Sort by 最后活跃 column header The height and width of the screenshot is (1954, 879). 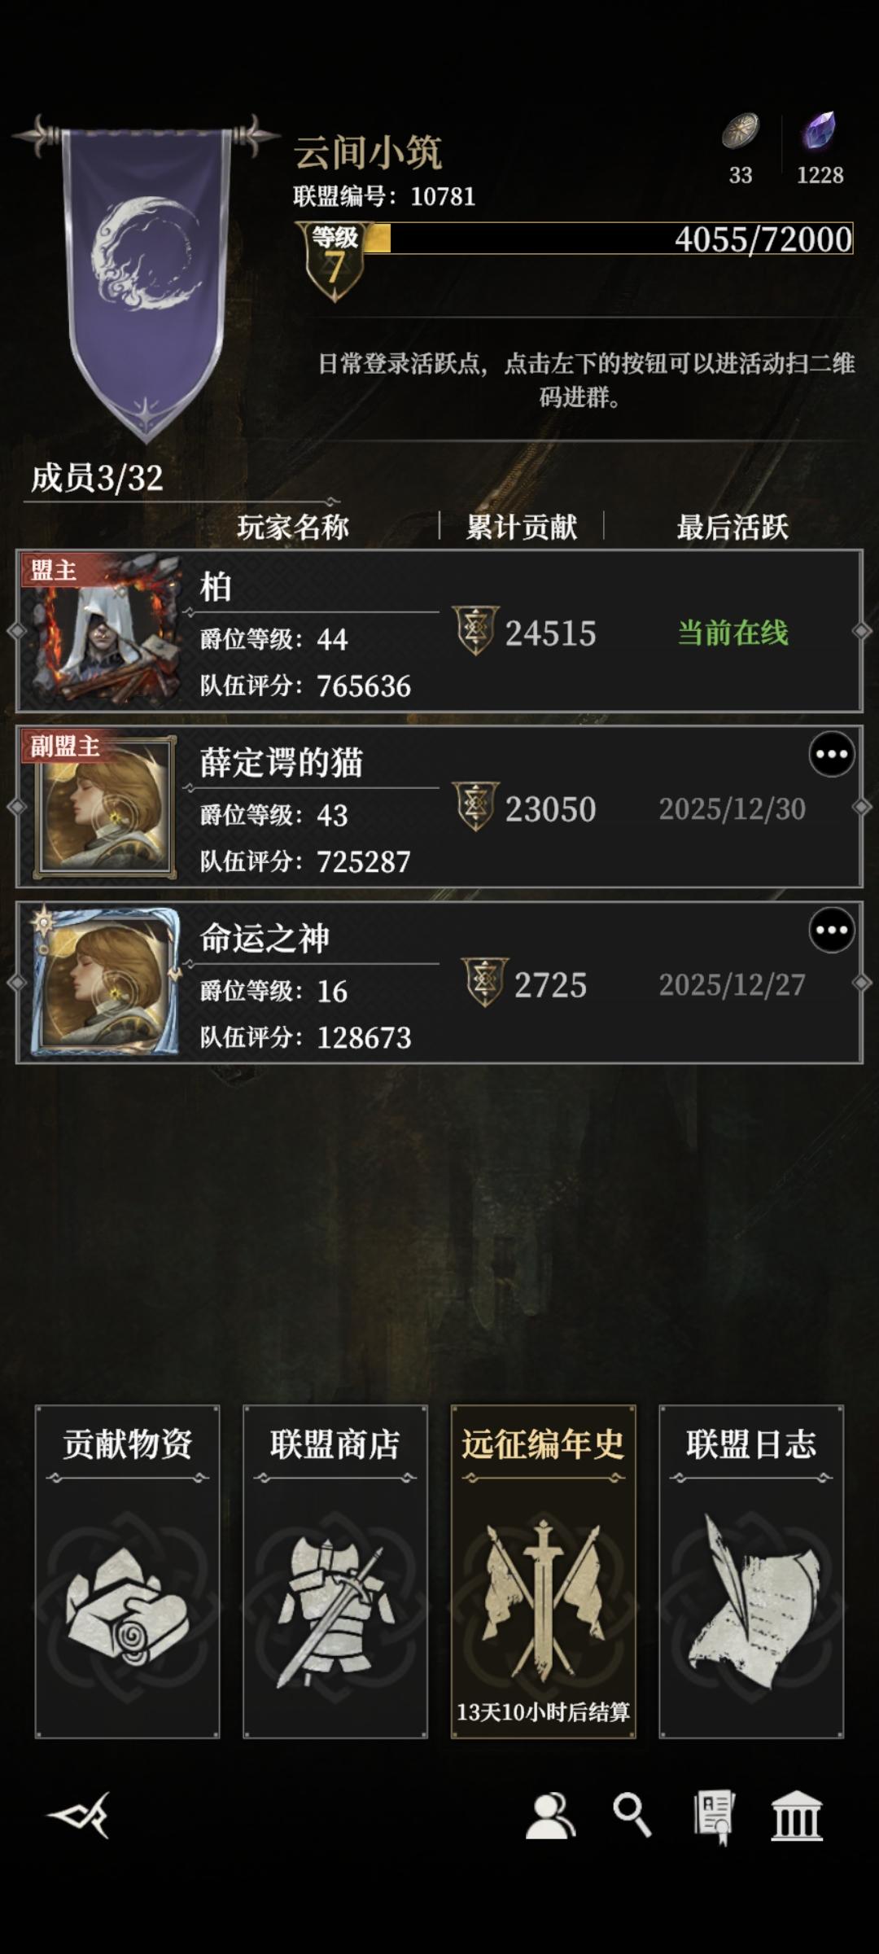point(732,527)
